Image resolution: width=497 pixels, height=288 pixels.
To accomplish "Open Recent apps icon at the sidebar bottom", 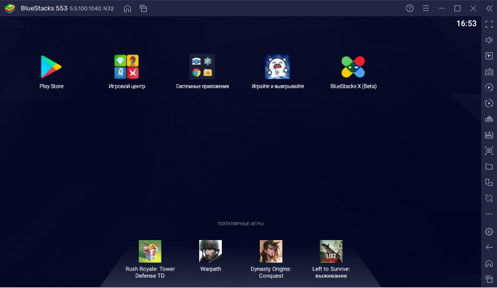I will [489, 279].
